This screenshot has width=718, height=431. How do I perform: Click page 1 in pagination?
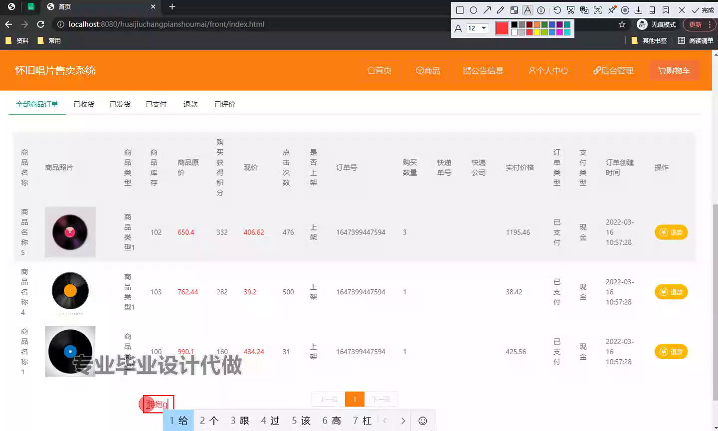[355, 400]
